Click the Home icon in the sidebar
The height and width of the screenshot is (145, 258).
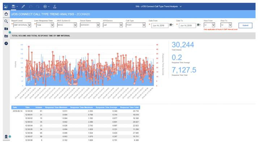coord(6,14)
